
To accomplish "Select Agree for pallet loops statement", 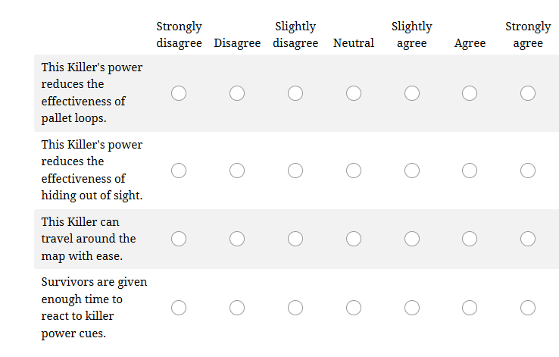I will point(470,93).
